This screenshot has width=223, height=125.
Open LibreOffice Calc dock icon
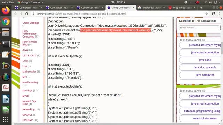[x=6, y=110]
